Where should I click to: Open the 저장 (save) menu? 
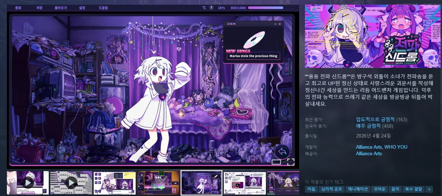click(x=39, y=8)
